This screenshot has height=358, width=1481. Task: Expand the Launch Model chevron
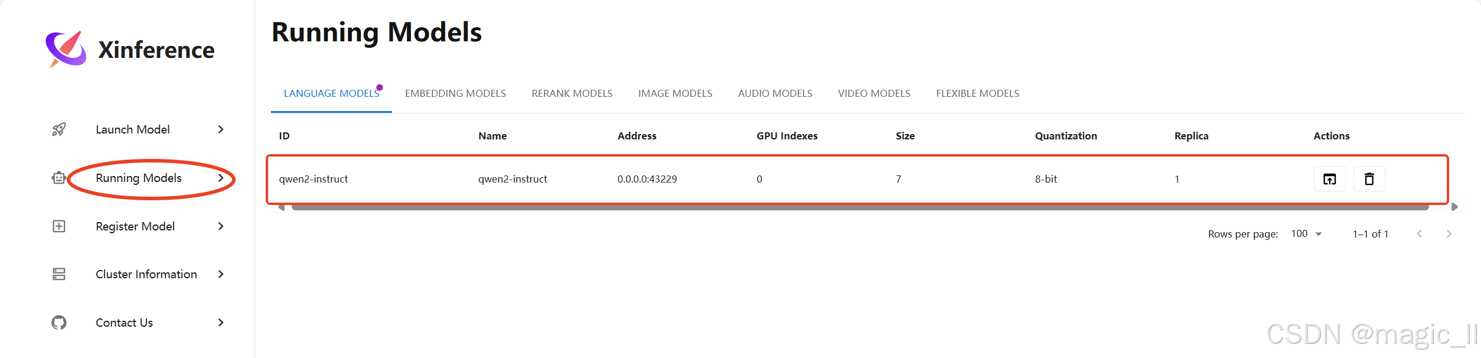(x=221, y=129)
